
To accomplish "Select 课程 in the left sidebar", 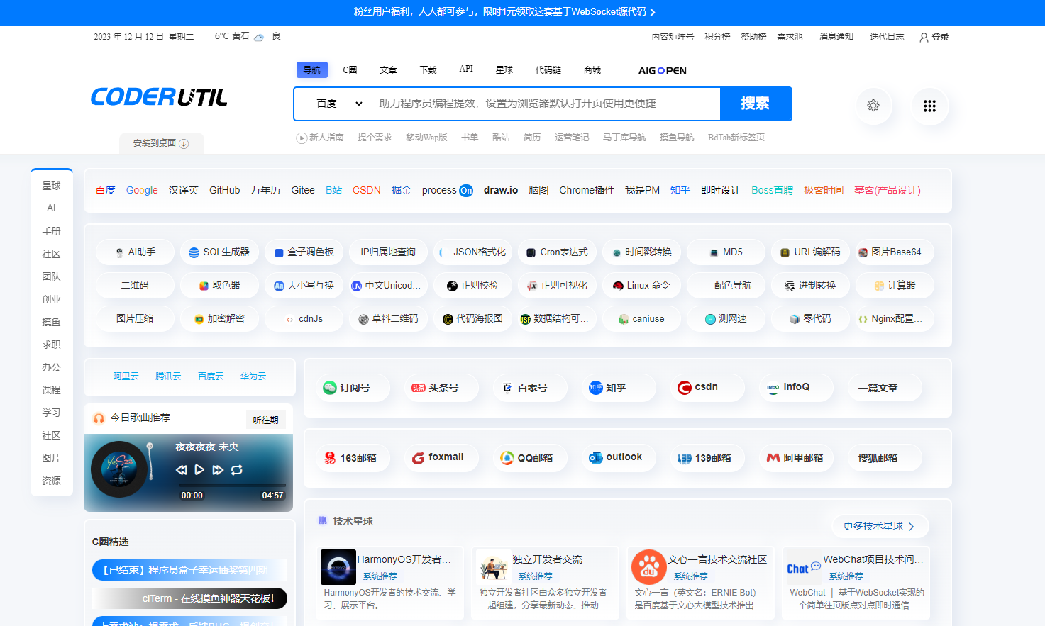I will tap(51, 390).
